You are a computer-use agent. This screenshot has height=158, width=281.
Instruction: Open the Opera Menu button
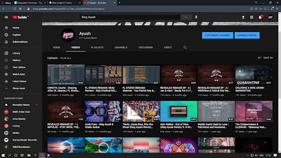(6, 3)
